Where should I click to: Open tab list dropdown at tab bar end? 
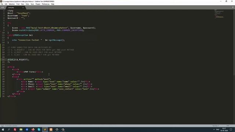click(233, 7)
